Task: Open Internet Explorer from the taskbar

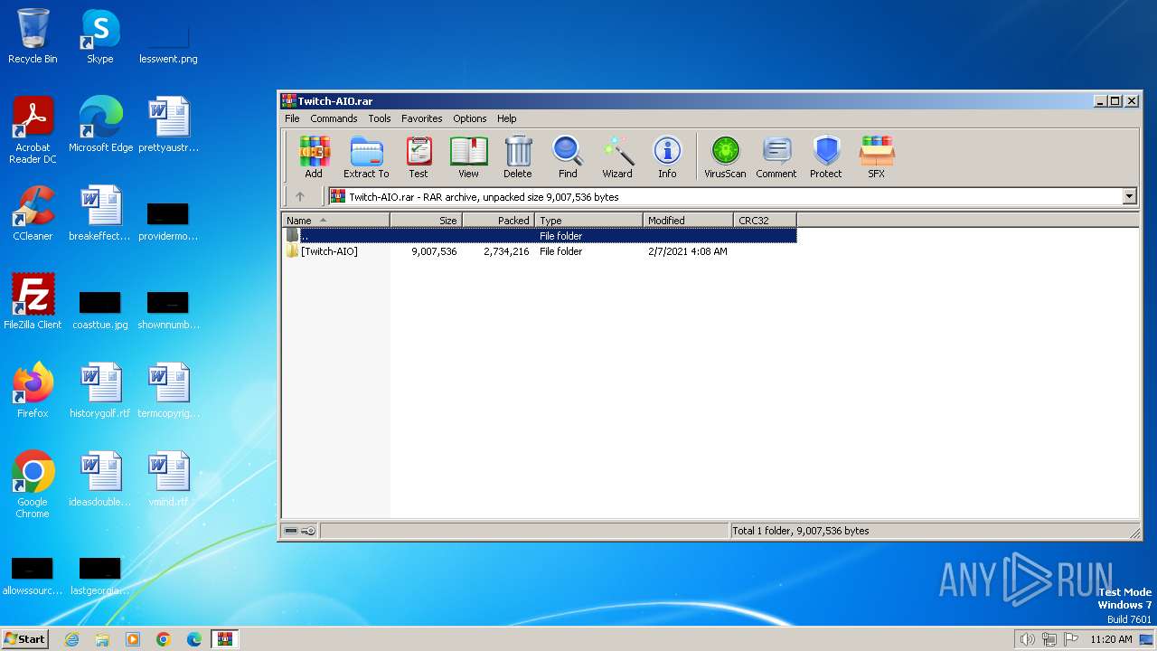Action: 71,639
